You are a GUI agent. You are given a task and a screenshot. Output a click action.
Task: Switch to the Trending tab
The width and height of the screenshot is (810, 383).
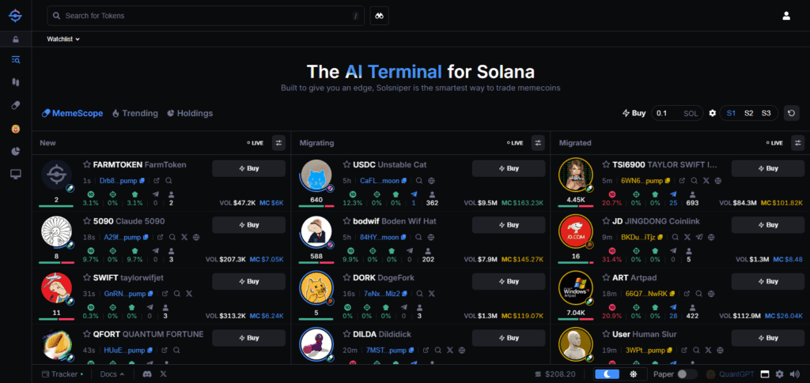coord(134,113)
